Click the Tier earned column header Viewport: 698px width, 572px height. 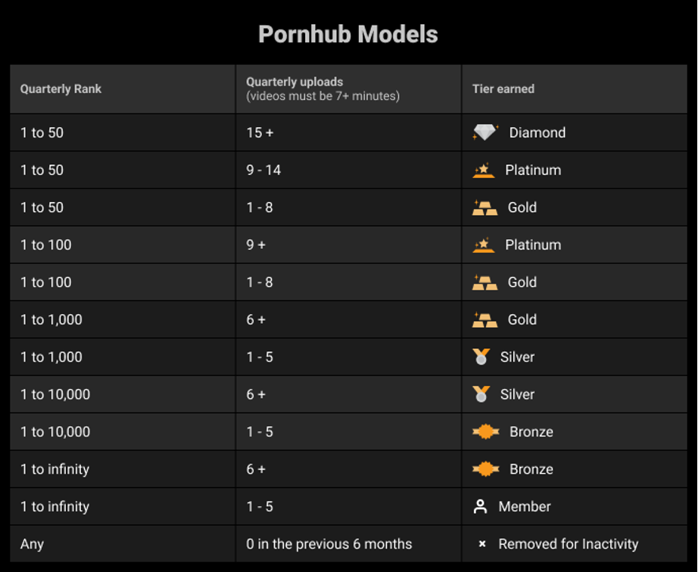click(503, 89)
